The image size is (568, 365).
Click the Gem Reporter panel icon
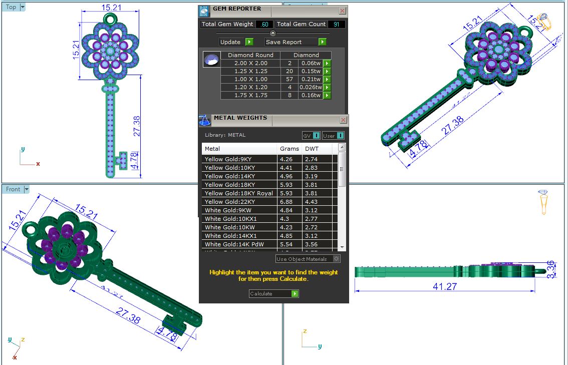pyautogui.click(x=204, y=11)
